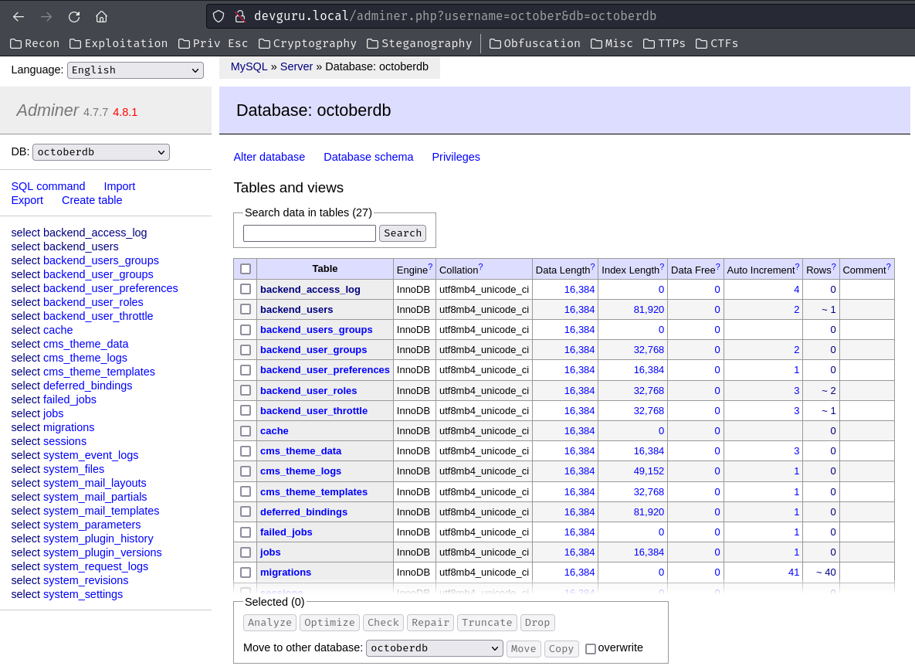Open the Export page
Viewport: 915px width, 666px height.
[x=27, y=200]
